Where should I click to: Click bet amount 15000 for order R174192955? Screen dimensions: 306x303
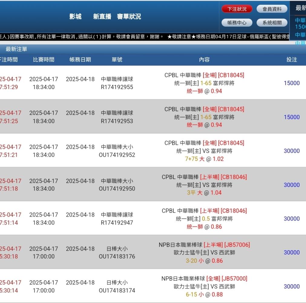point(291,83)
